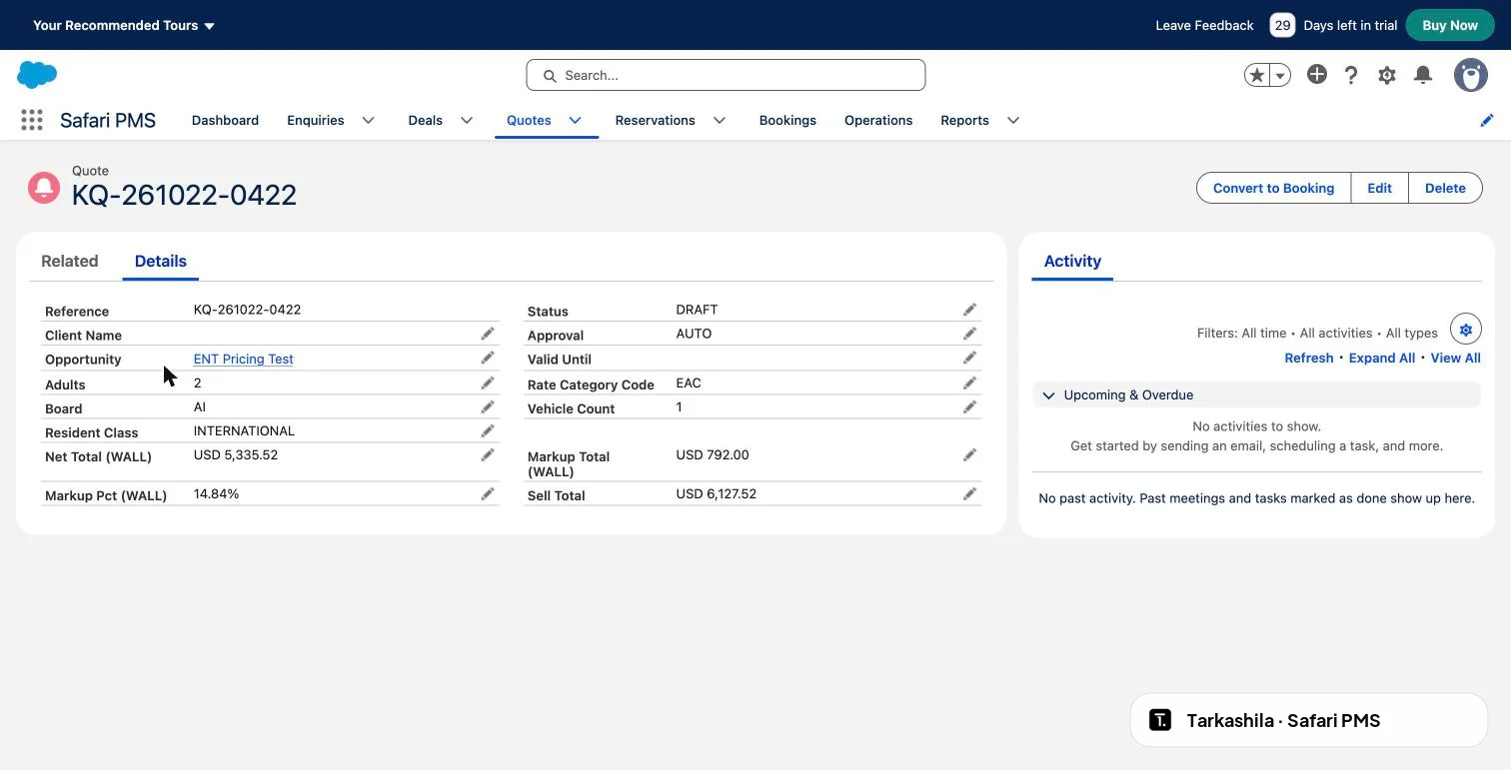Image resolution: width=1511 pixels, height=770 pixels.
Task: Edit the Markup Pct (WALL) pencil
Action: (488, 493)
